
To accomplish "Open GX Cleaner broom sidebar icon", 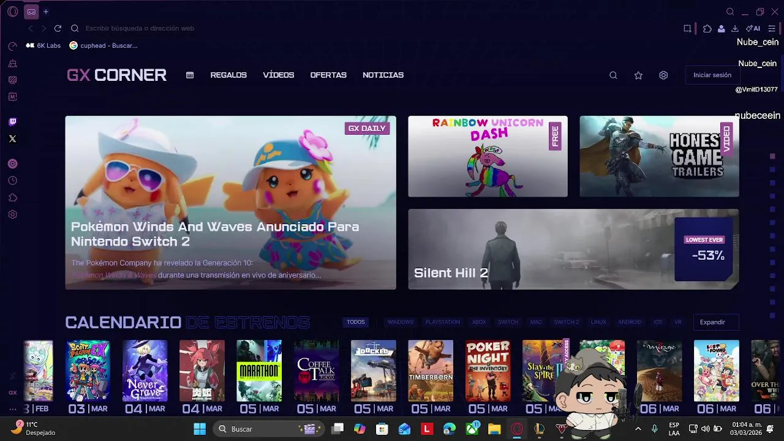I will (x=12, y=63).
